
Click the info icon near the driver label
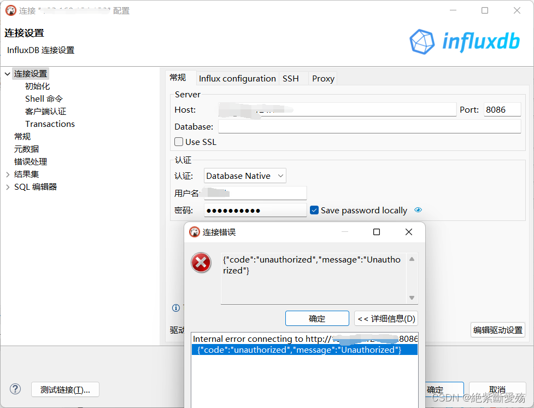point(175,308)
